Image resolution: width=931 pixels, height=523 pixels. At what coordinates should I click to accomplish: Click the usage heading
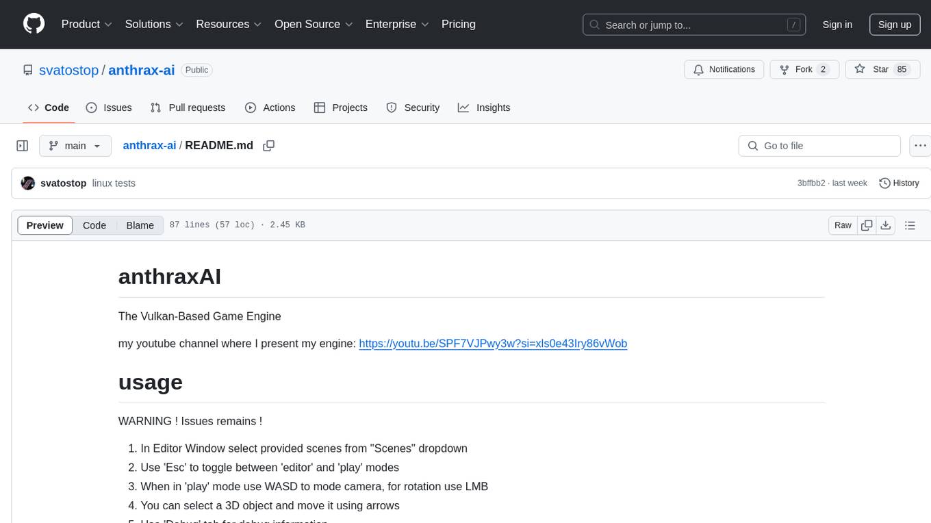pos(151,382)
